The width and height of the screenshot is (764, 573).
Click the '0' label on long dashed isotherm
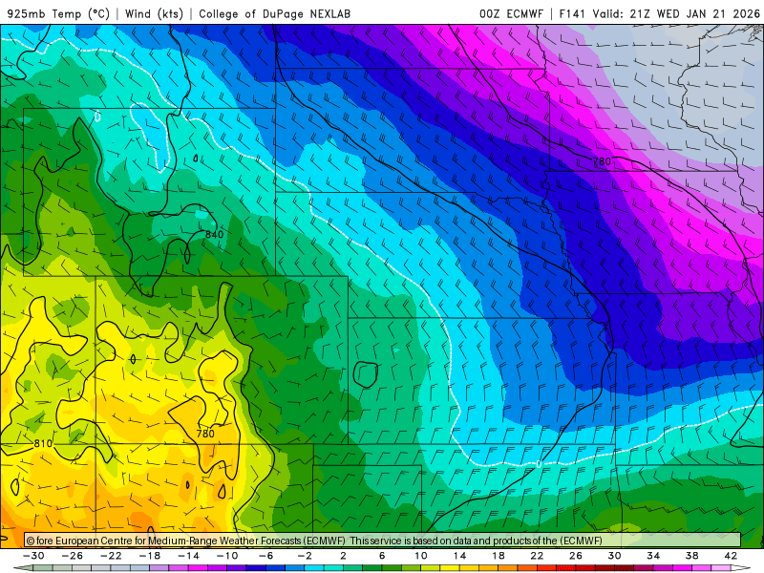pyautogui.click(x=539, y=464)
